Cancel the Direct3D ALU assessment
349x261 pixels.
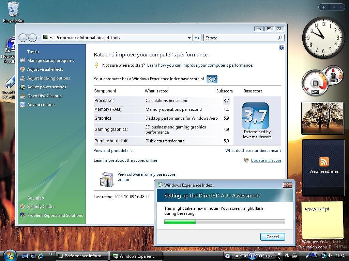click(272, 237)
